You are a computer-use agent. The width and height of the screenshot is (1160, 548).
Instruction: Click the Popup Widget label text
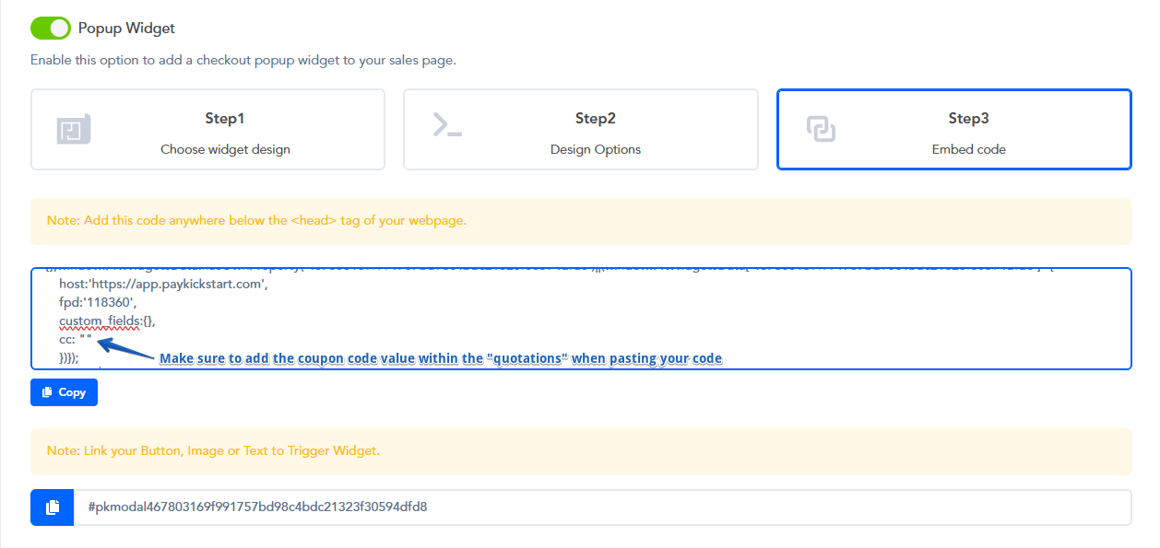(126, 29)
